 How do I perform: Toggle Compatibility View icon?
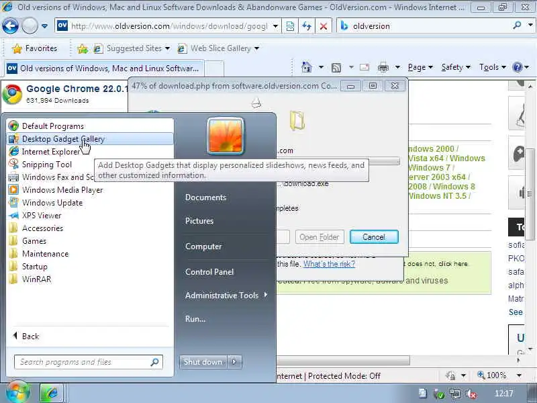[x=290, y=26]
